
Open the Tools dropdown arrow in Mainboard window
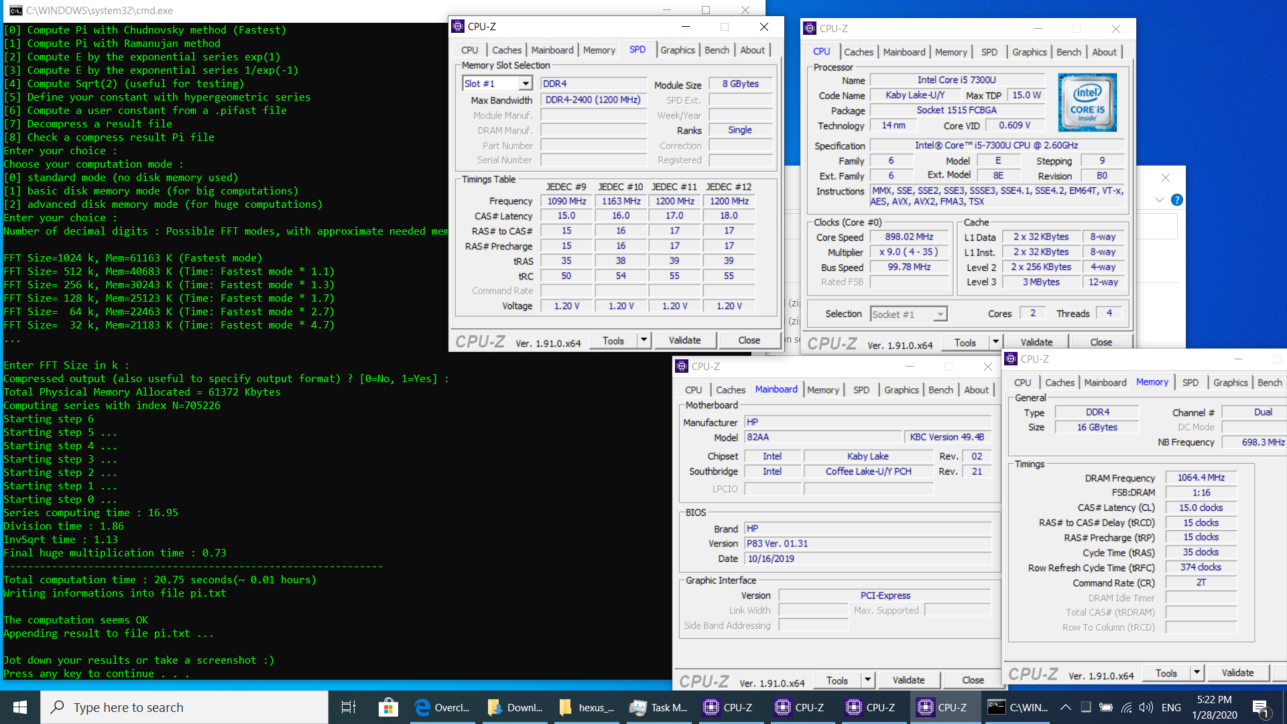point(867,680)
